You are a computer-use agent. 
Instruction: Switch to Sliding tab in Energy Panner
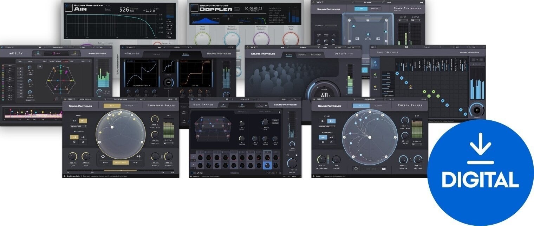tap(378, 106)
